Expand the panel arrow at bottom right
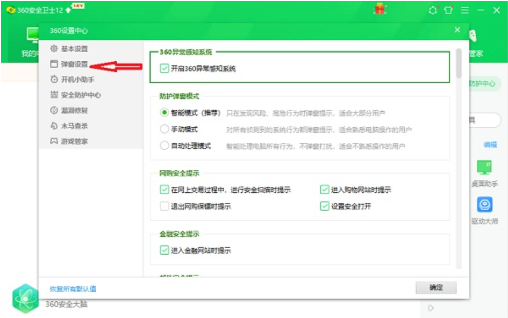The width and height of the screenshot is (508, 318). (x=431, y=308)
